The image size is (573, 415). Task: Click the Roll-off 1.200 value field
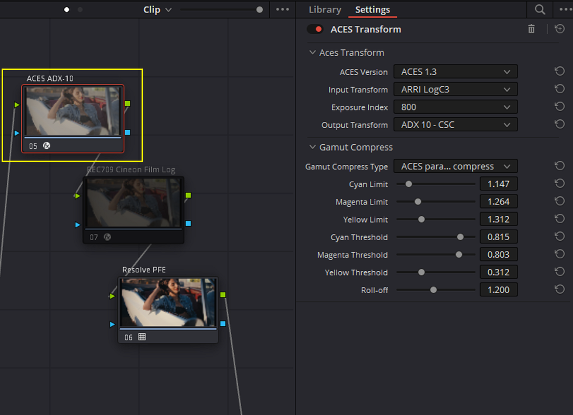click(x=498, y=290)
